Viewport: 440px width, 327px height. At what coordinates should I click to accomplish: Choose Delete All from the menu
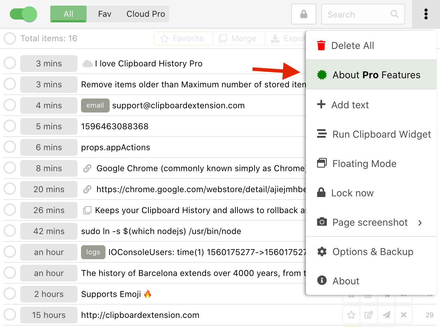click(371, 45)
